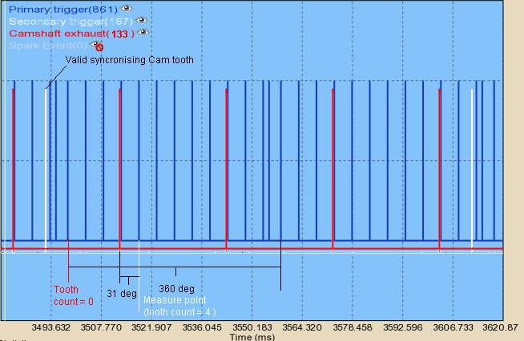
Task: Click the 3620.87 time axis tick
Action: pos(501,327)
